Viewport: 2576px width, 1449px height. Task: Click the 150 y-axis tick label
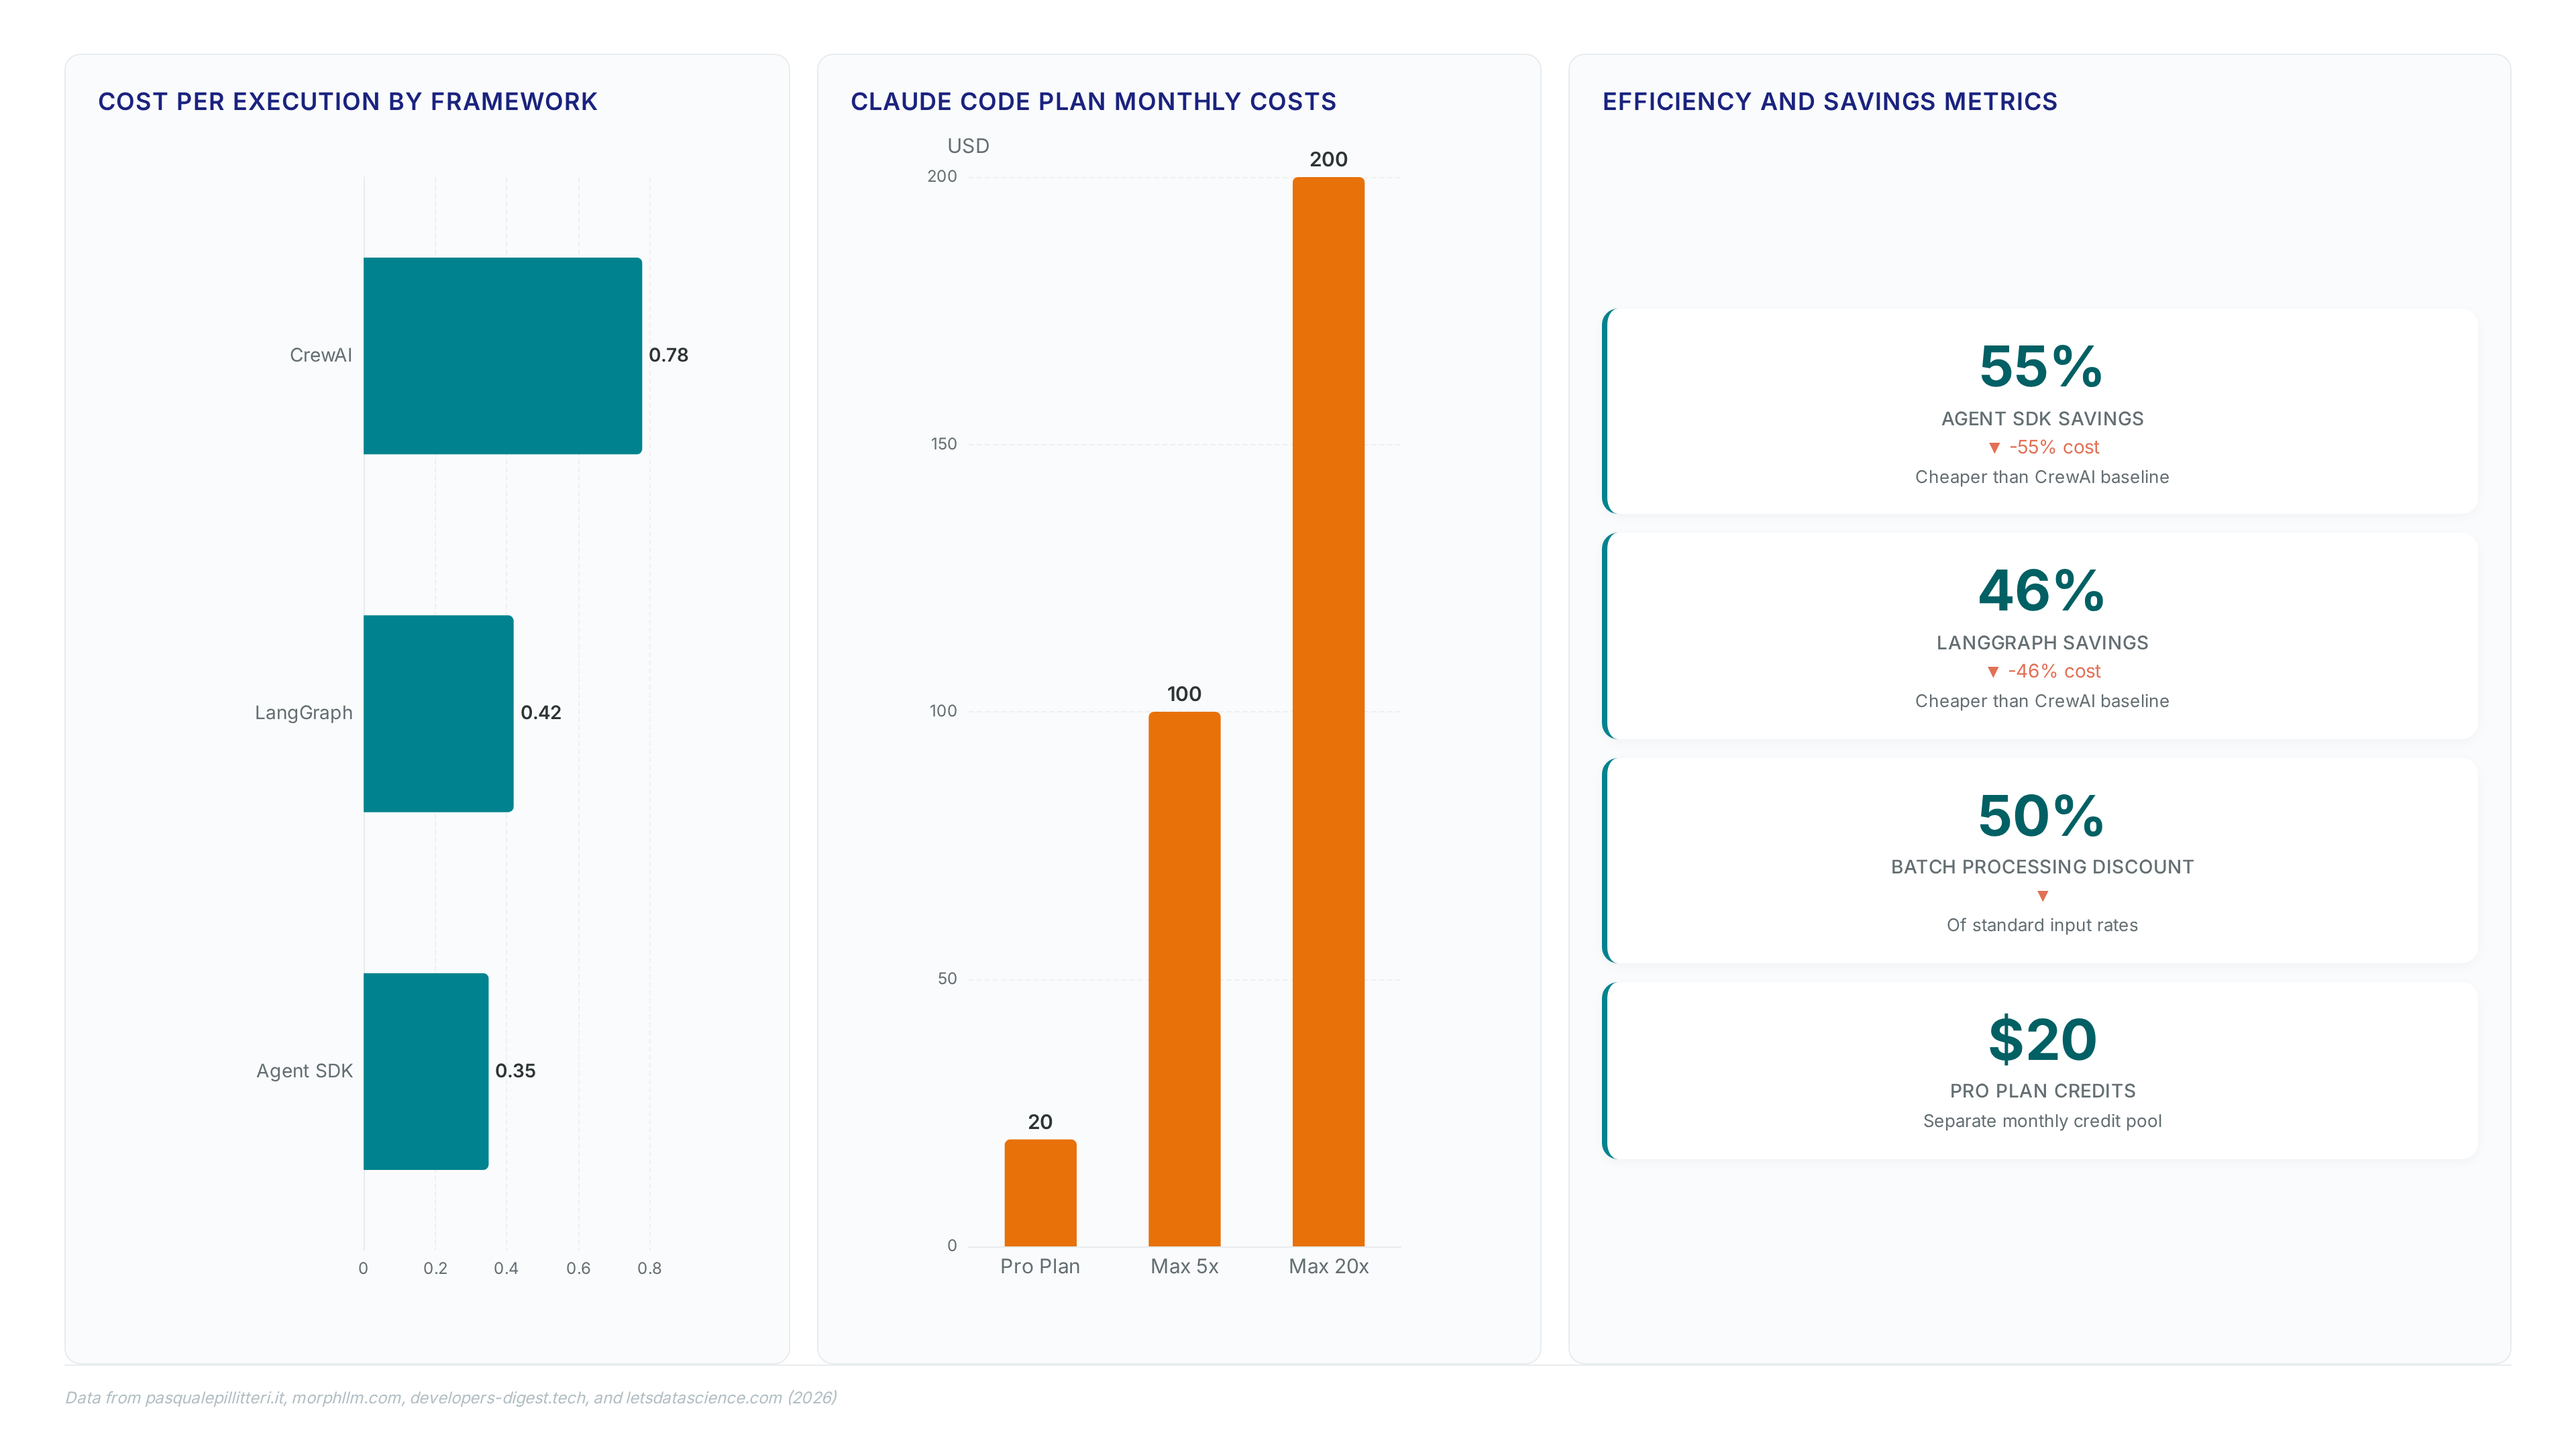[944, 444]
